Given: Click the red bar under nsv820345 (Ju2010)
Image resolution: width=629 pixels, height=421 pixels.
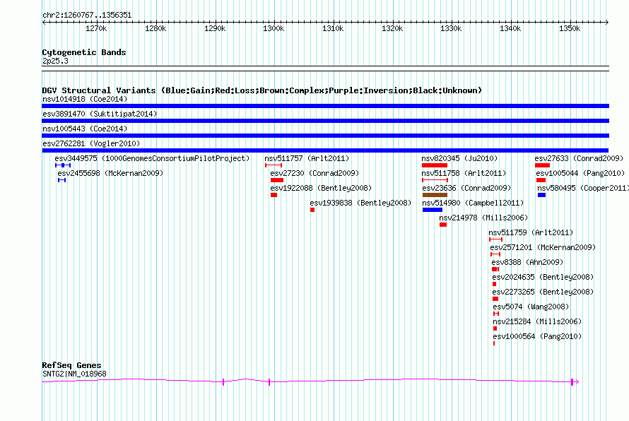Looking at the screenshot, I should [435, 165].
